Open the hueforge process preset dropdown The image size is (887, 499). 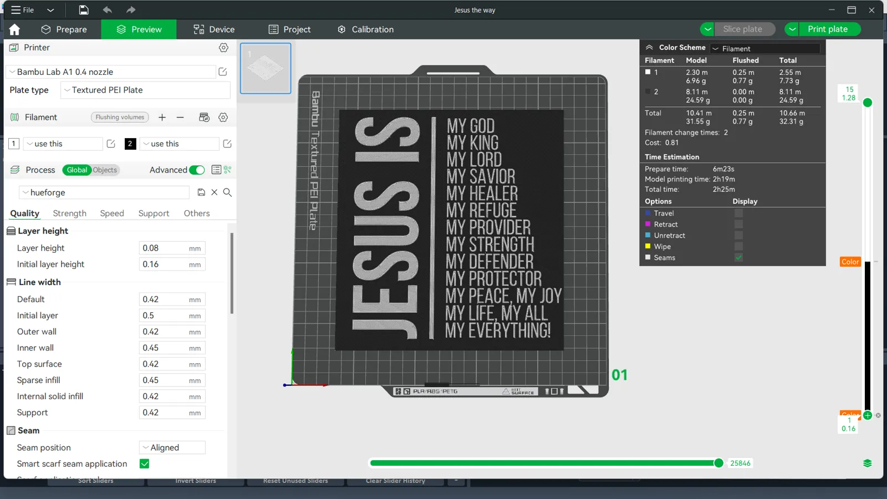tap(104, 192)
